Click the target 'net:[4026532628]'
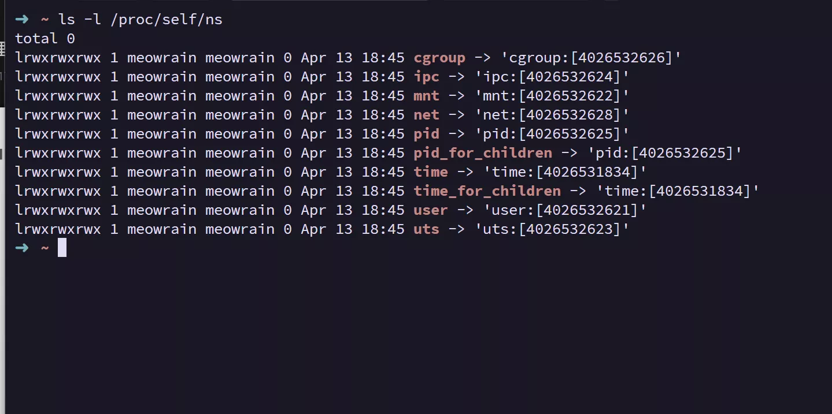The width and height of the screenshot is (832, 414). (552, 115)
